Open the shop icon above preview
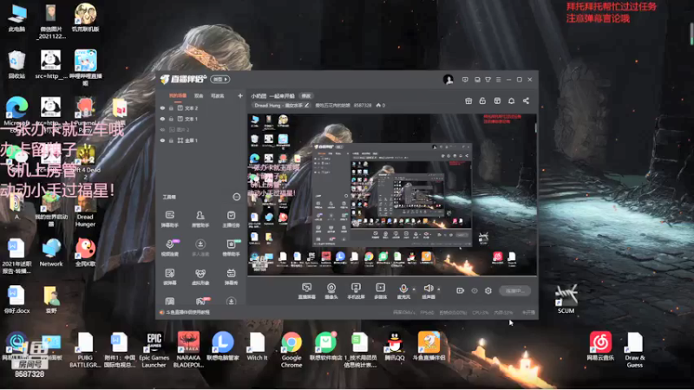The width and height of the screenshot is (694, 390). tap(497, 101)
